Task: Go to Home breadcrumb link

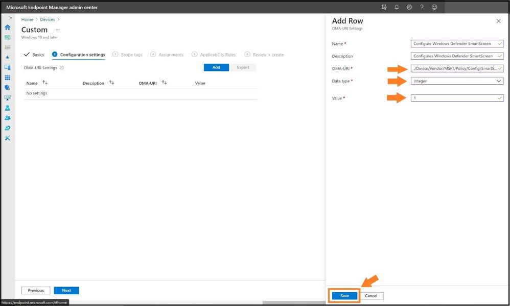Action: pos(27,19)
